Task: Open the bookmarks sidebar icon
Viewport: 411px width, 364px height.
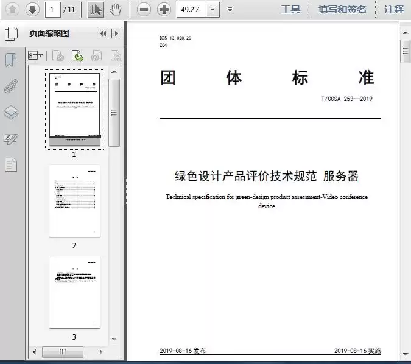Action: coord(11,60)
